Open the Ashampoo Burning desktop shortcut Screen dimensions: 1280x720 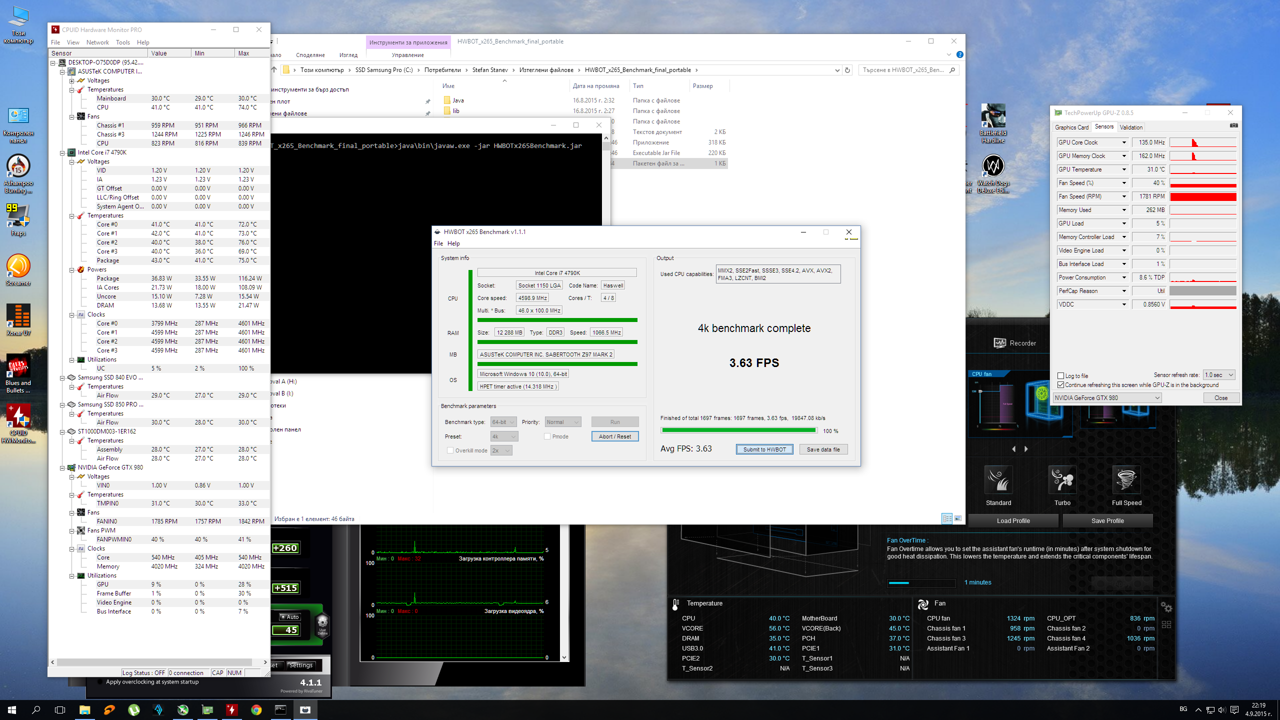[x=18, y=173]
